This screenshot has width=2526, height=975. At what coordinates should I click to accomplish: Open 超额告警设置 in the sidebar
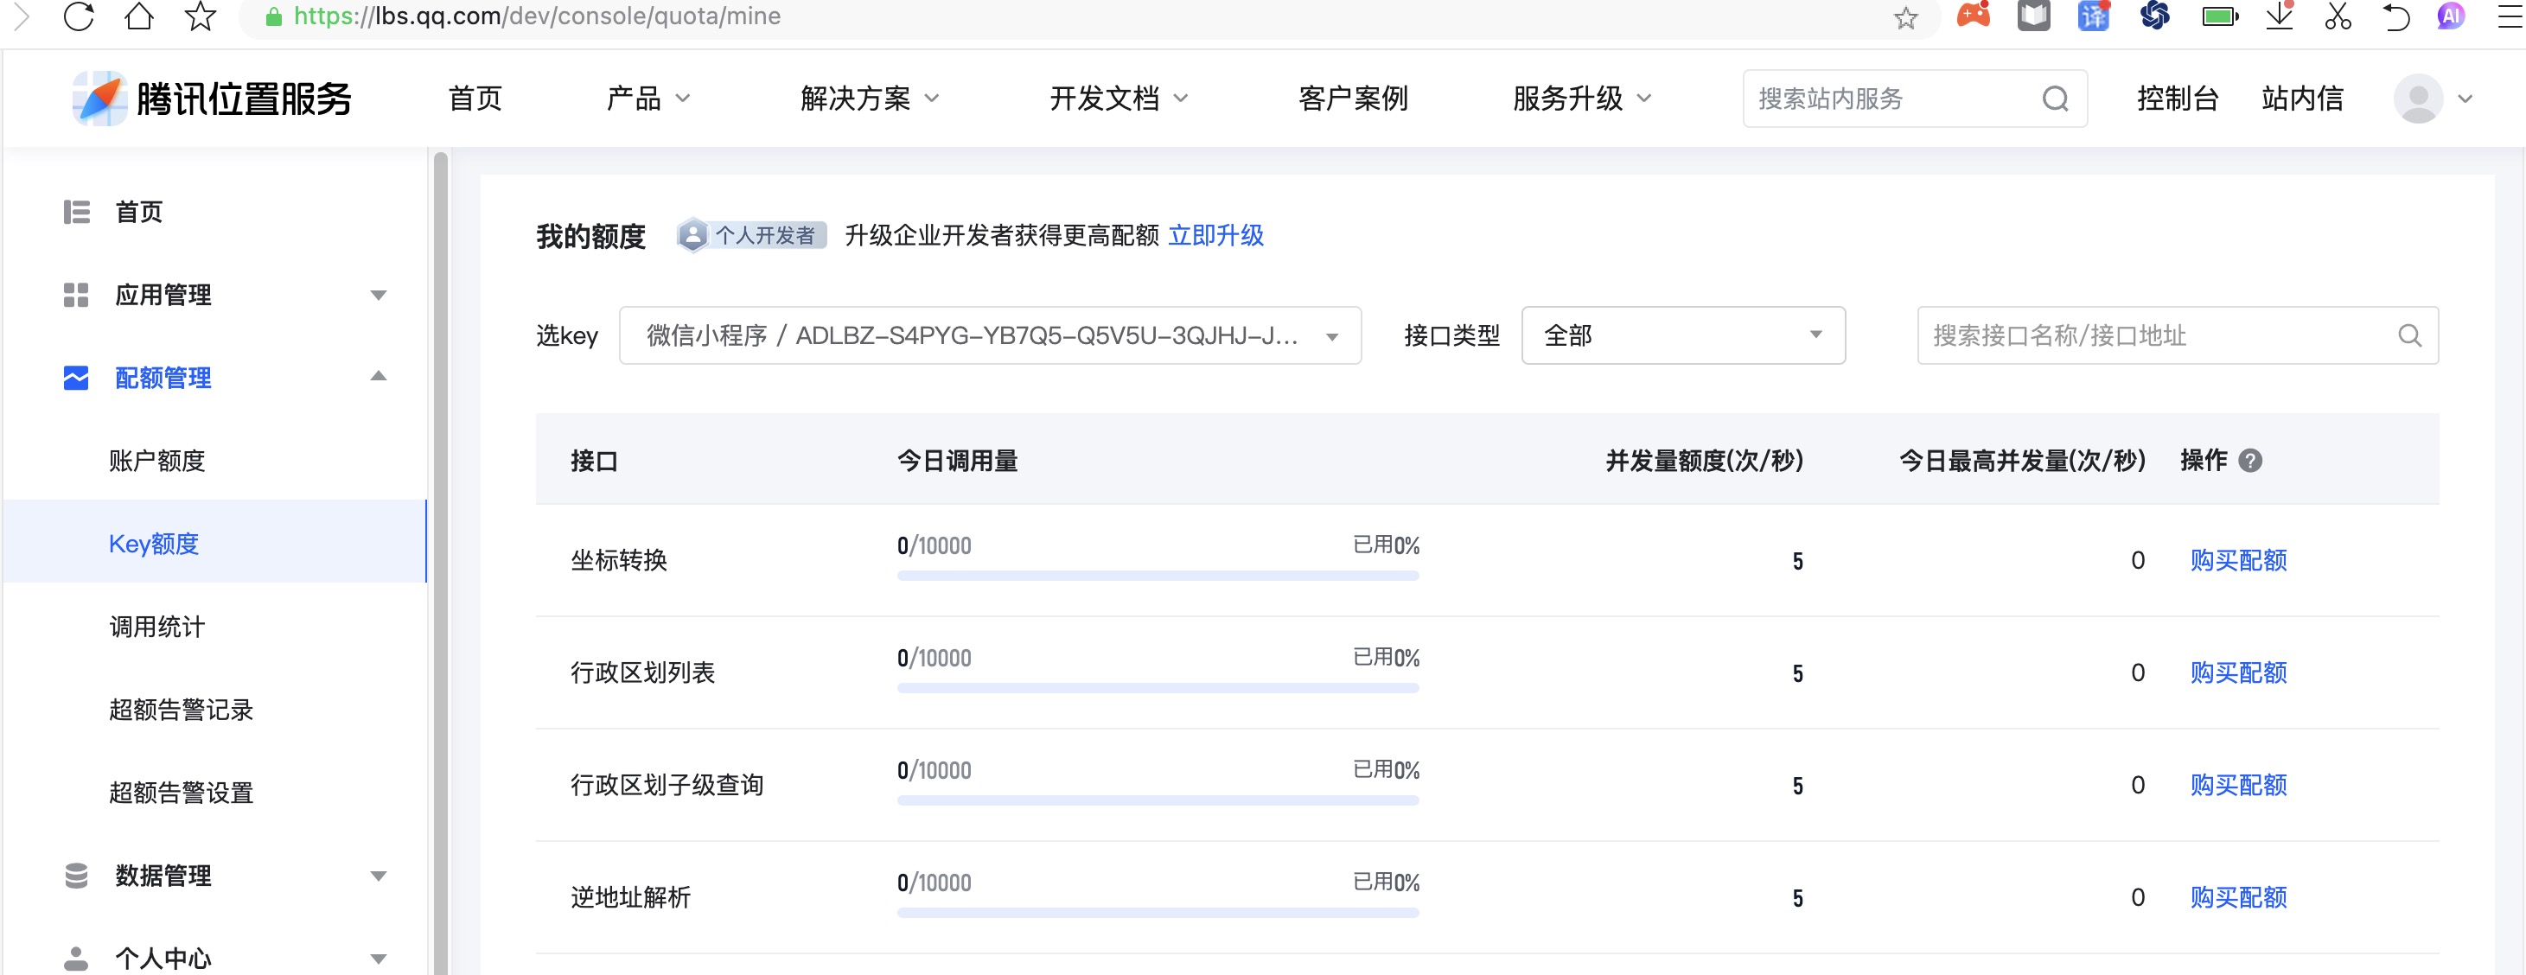tap(182, 792)
